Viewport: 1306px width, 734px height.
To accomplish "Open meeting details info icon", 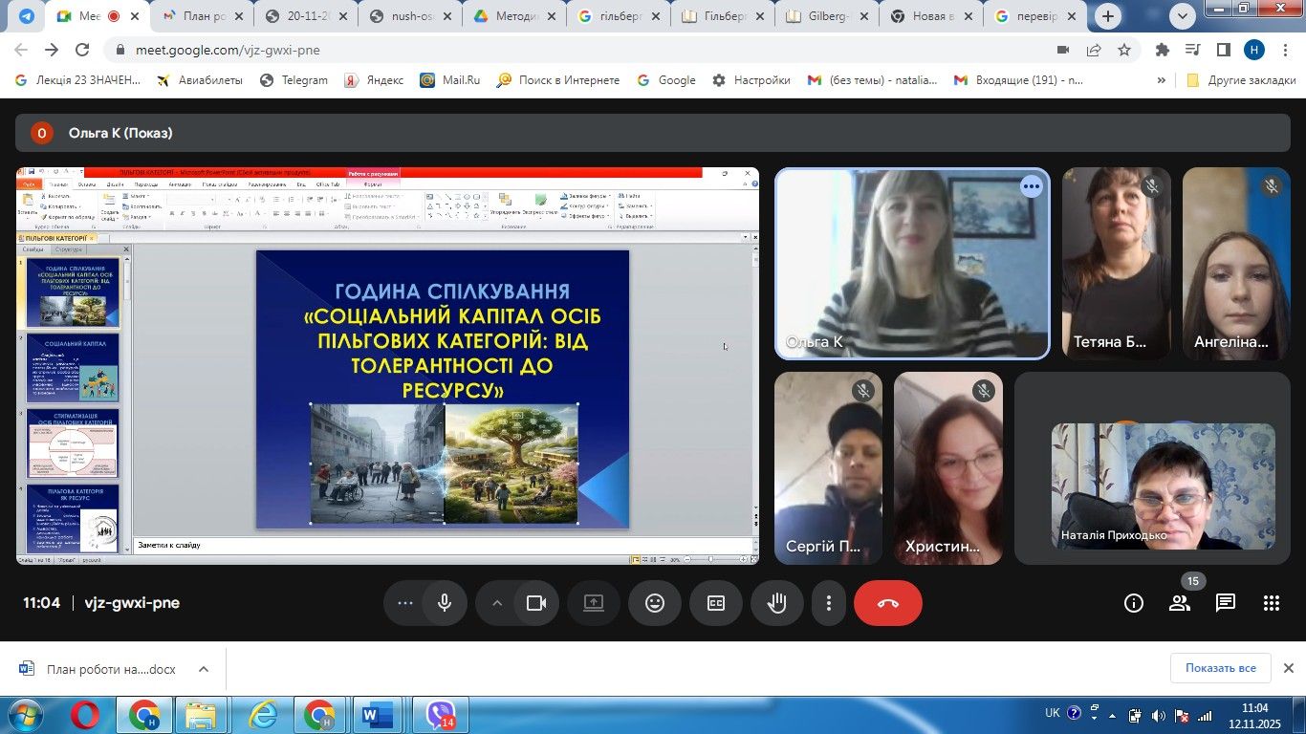I will (1133, 603).
